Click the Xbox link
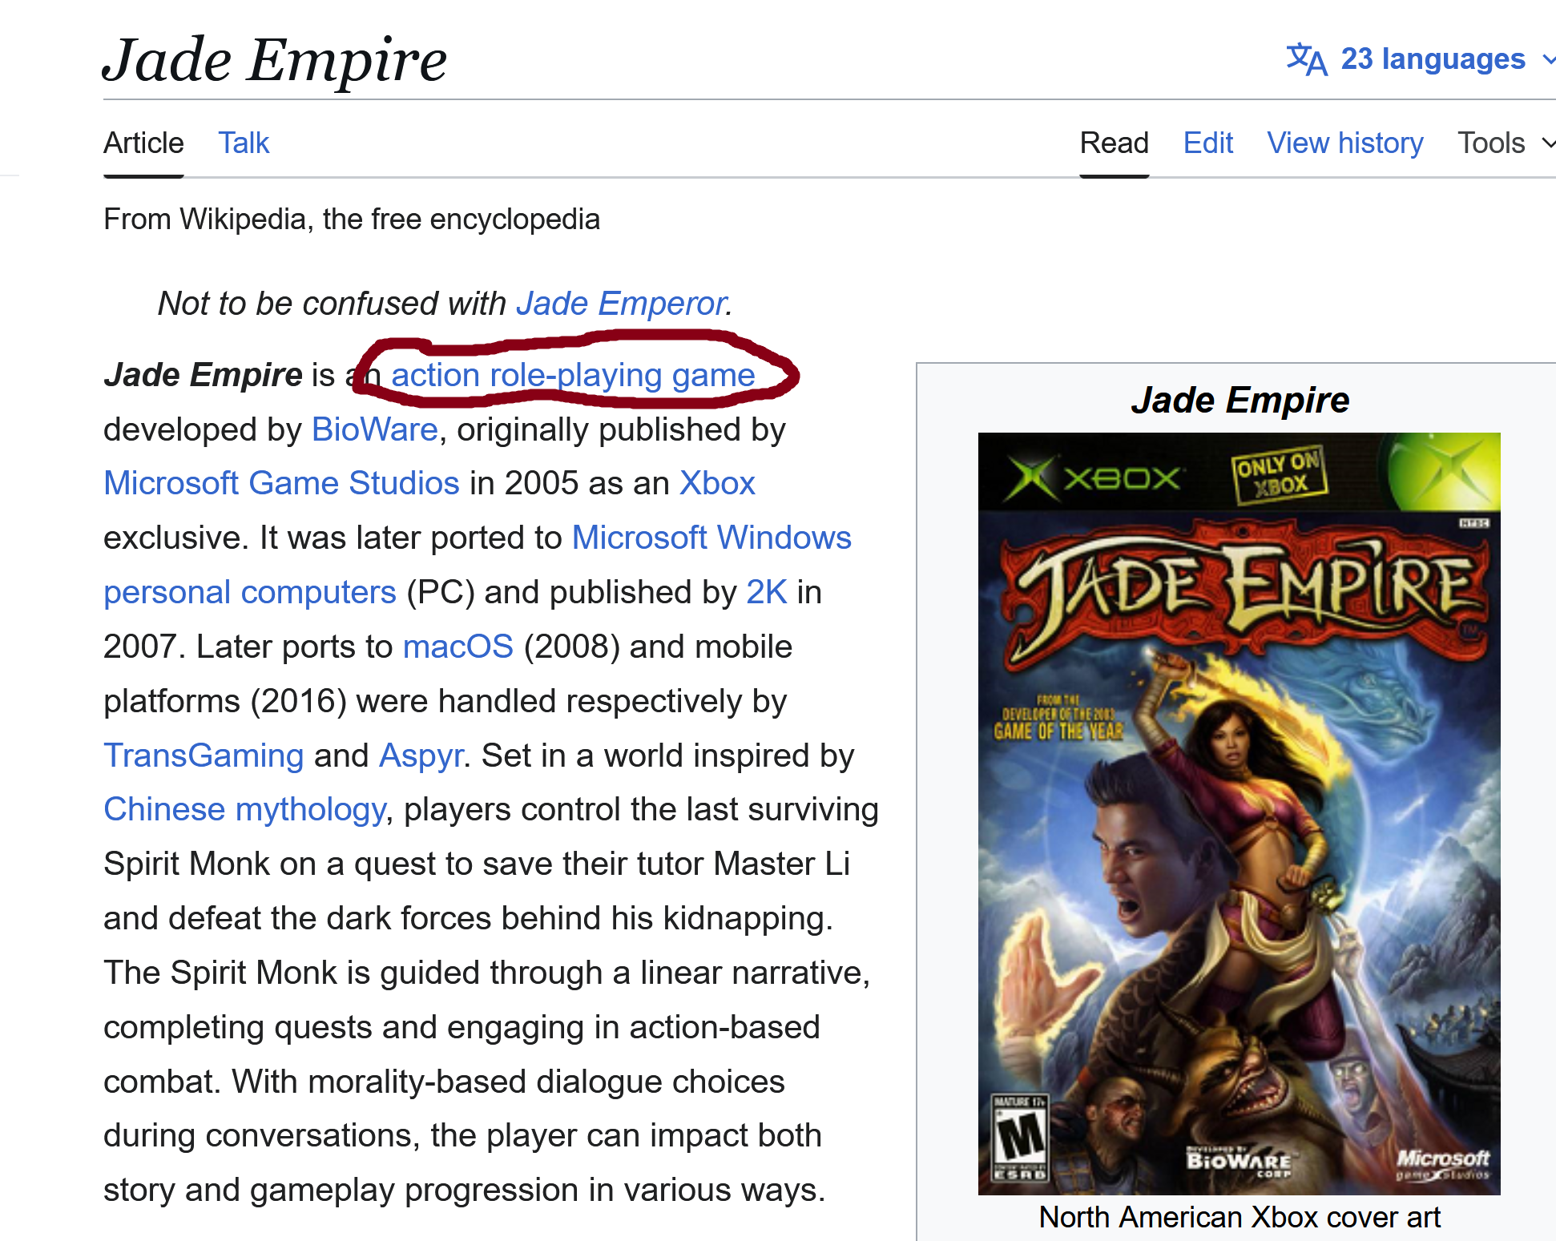Screen dimensions: 1556x1241 click(717, 484)
